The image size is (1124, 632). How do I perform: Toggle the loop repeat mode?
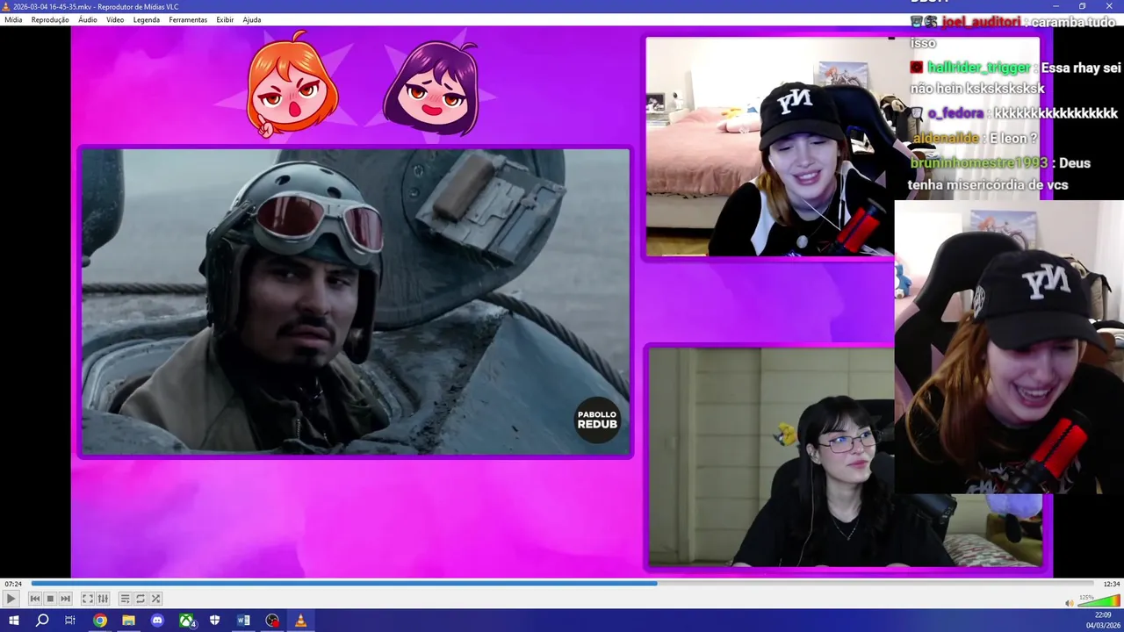coord(140,599)
